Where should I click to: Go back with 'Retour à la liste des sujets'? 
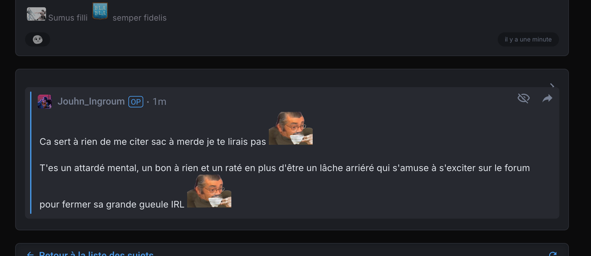tap(96, 254)
